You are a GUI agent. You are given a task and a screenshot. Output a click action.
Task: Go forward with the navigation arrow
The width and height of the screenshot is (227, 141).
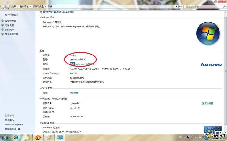tap(8, 7)
